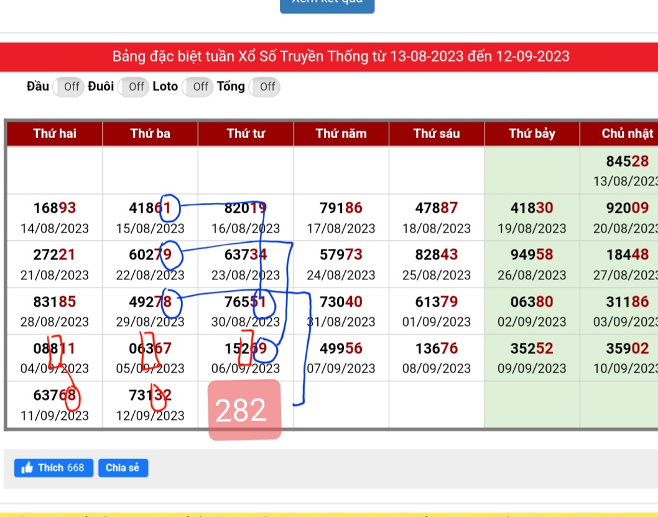Click the Thứ năm column header
658x517 pixels.
click(341, 134)
